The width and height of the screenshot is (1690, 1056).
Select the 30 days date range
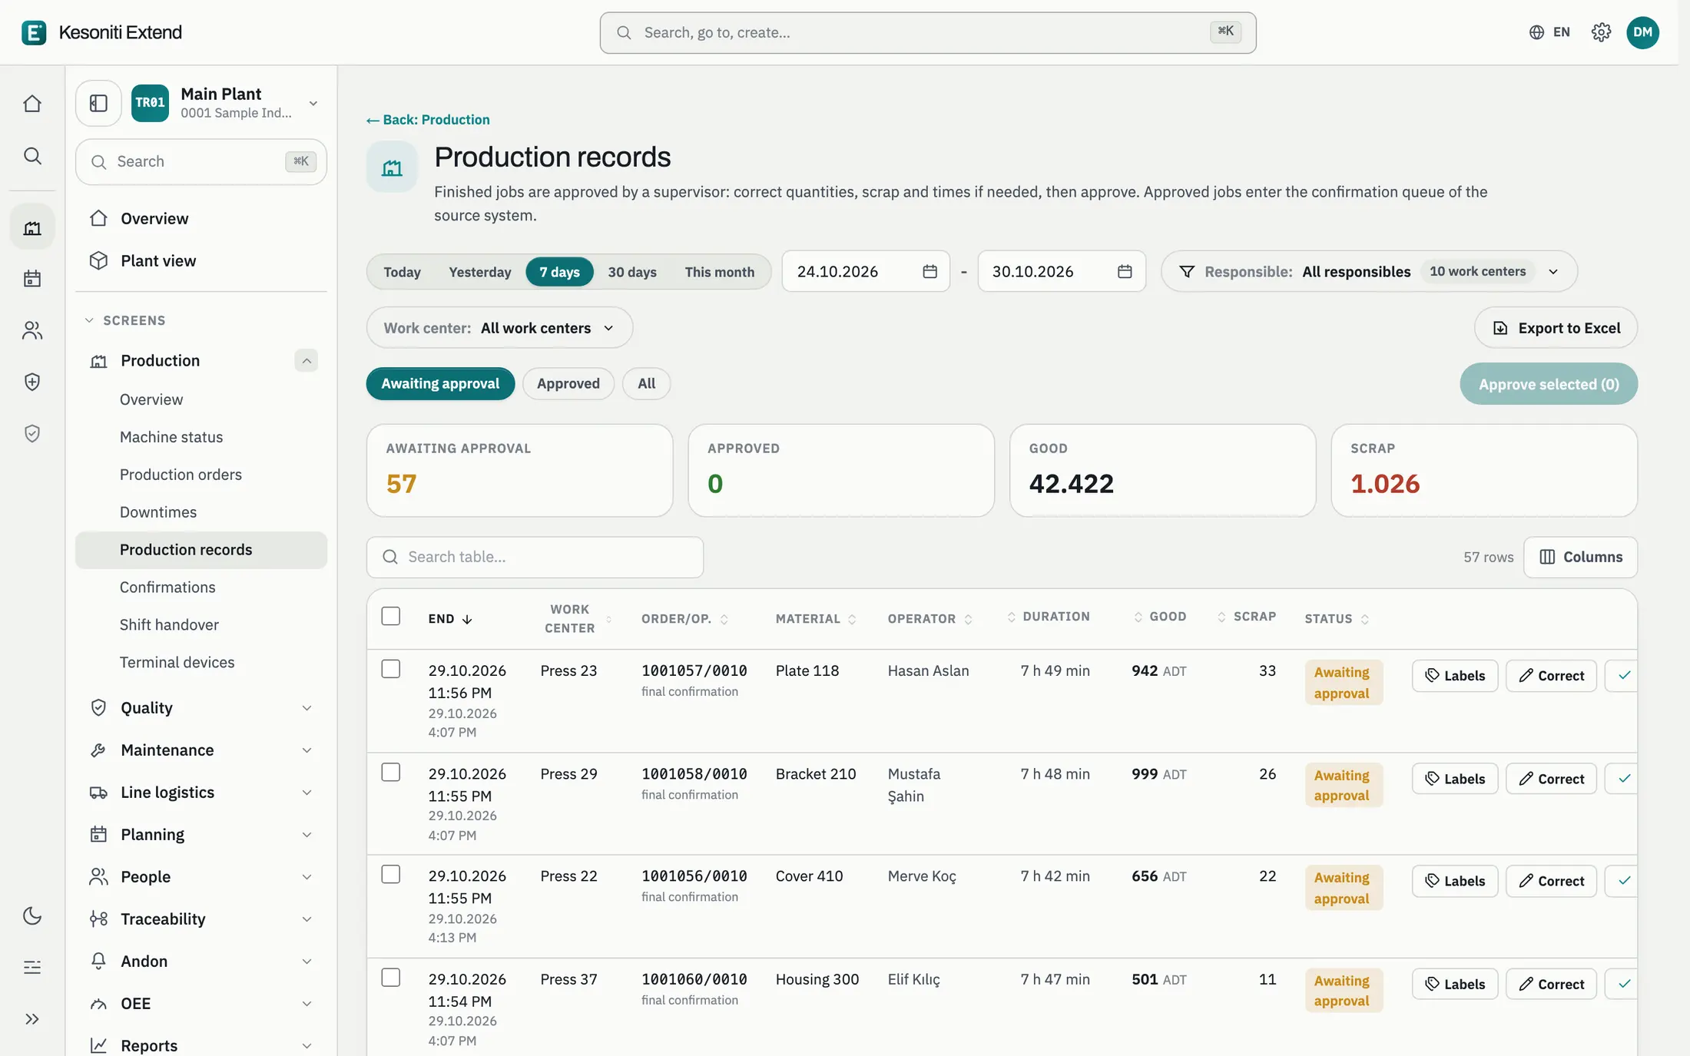click(x=631, y=272)
